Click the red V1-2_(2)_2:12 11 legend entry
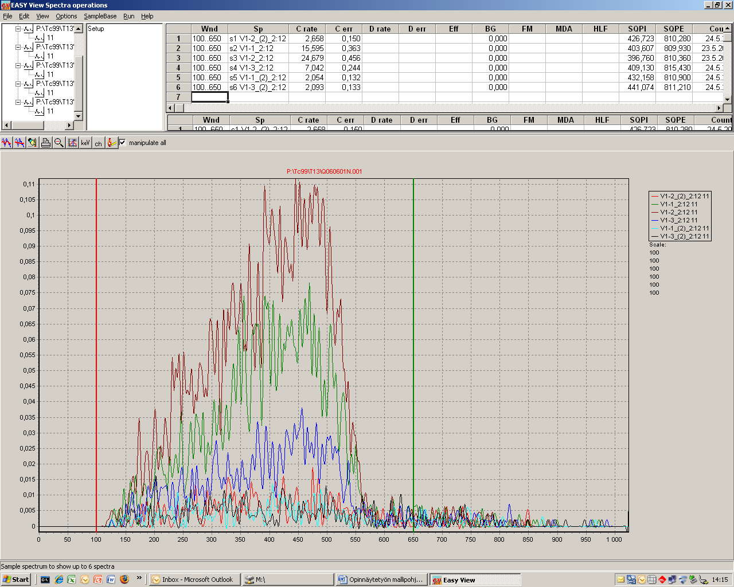734x587 pixels. [x=680, y=196]
